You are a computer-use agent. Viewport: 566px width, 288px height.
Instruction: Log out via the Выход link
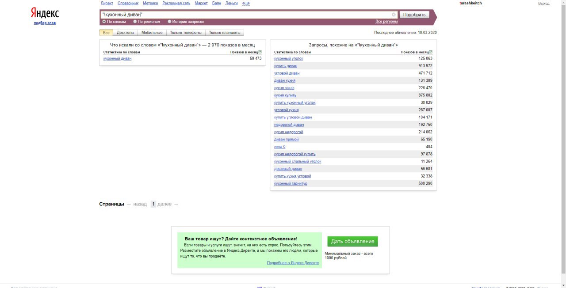tap(544, 3)
